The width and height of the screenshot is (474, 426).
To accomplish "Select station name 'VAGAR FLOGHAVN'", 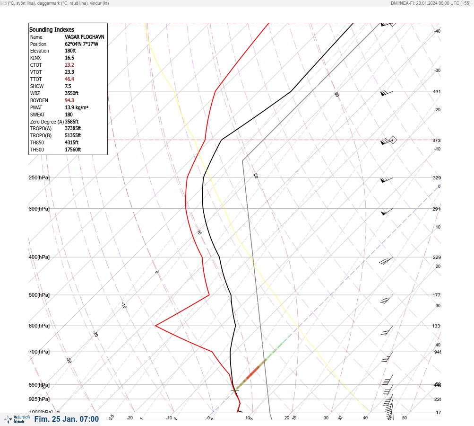I will pos(84,37).
